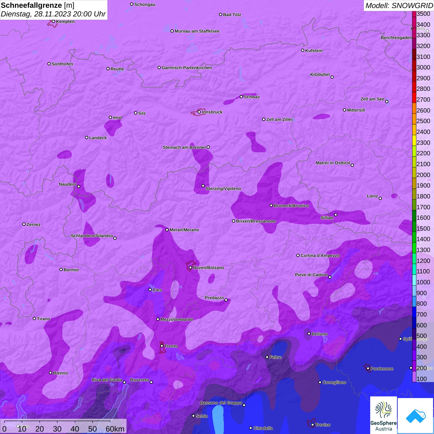Click the Cortina d'Ampezzo location dot
This screenshot has height=434, width=434.
coord(298,255)
